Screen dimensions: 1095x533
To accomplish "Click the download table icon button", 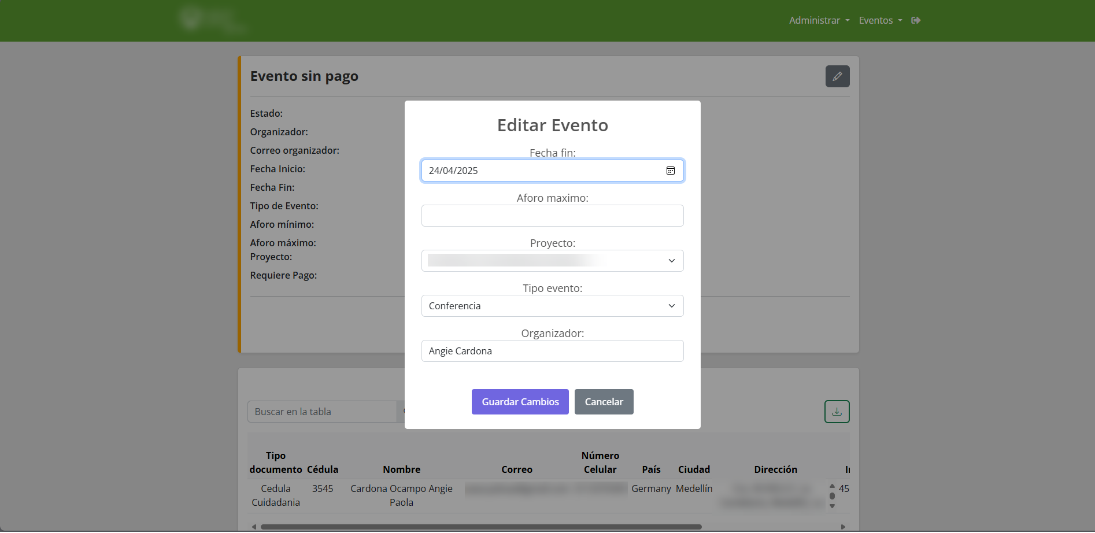I will click(x=837, y=412).
